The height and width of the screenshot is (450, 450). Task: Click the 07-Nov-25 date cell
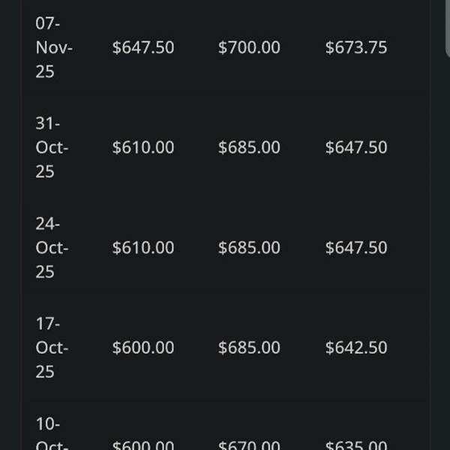(53, 47)
